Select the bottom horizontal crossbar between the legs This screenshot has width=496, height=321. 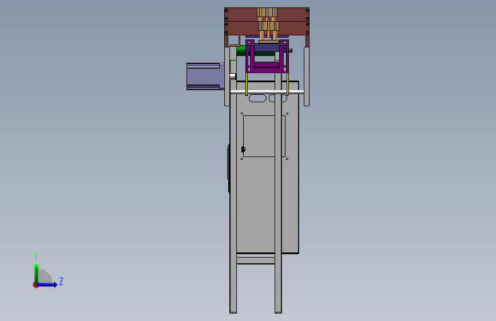tap(256, 260)
